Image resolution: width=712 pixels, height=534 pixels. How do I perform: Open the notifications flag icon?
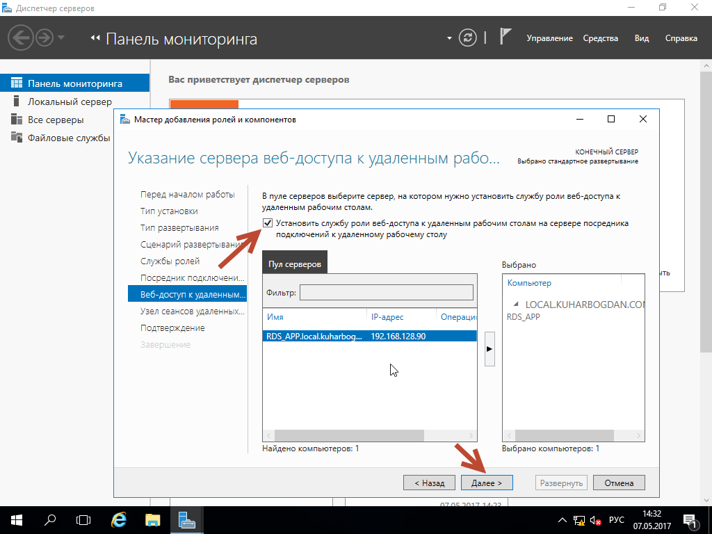point(506,38)
